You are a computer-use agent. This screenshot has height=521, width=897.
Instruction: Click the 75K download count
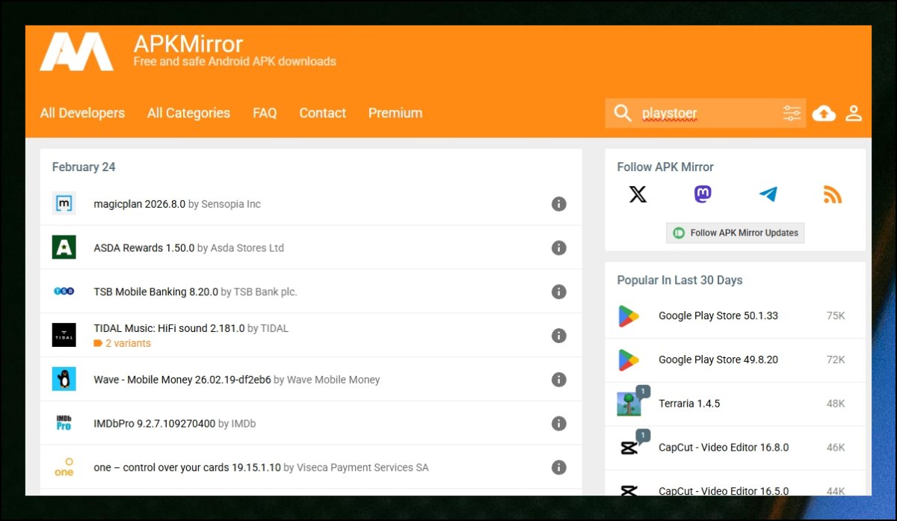point(836,315)
